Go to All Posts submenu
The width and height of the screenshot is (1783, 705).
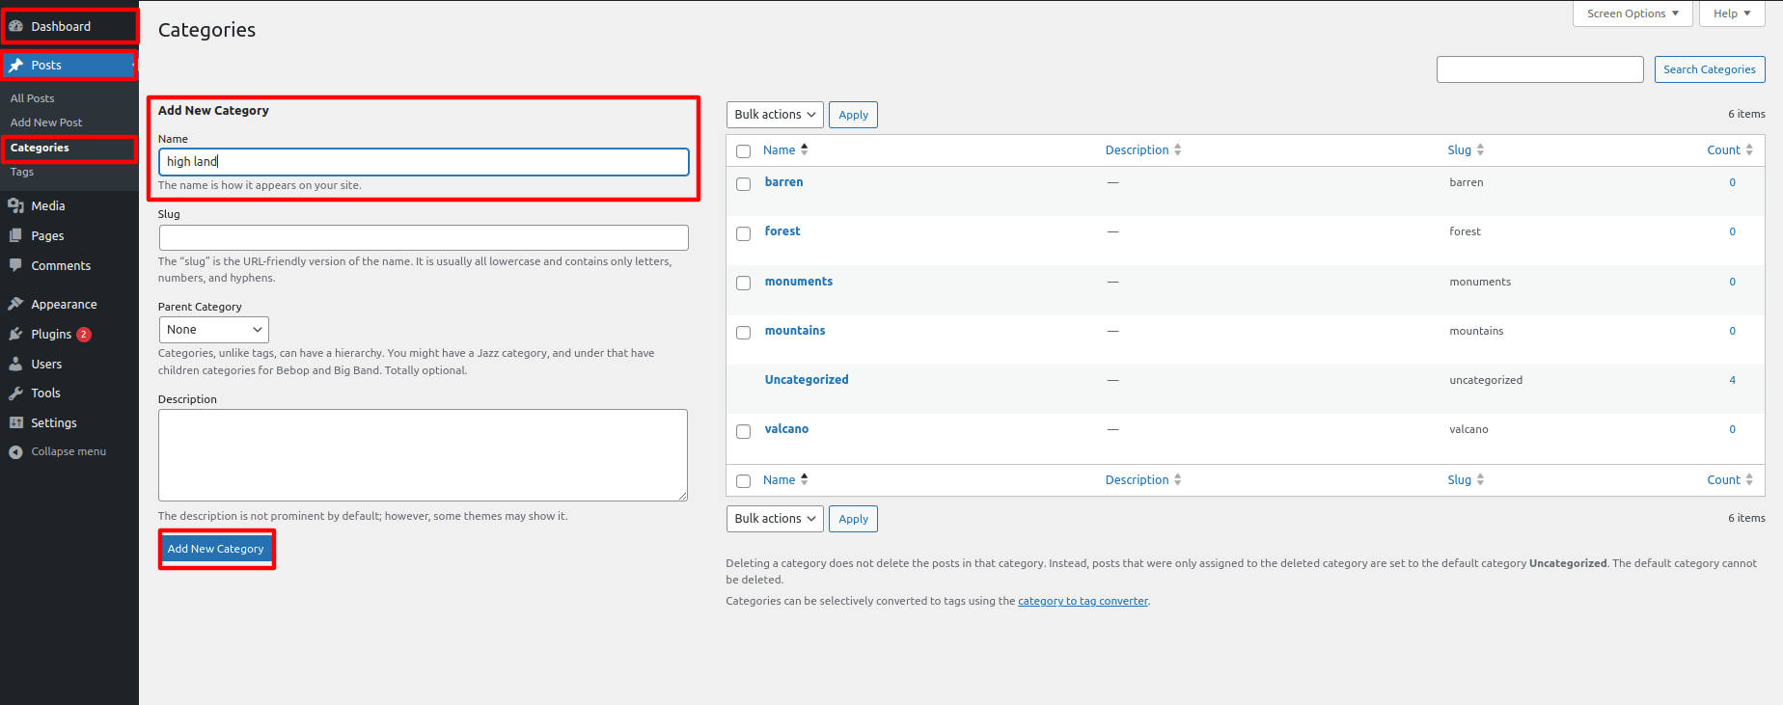(33, 98)
